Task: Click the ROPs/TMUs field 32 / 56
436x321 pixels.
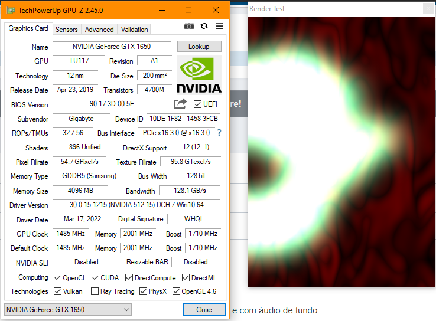Action: pyautogui.click(x=73, y=133)
